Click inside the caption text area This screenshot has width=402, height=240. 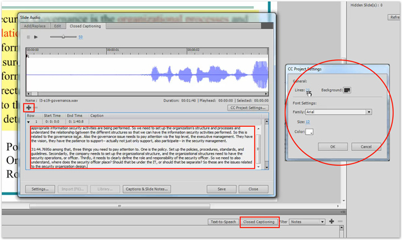(142, 147)
